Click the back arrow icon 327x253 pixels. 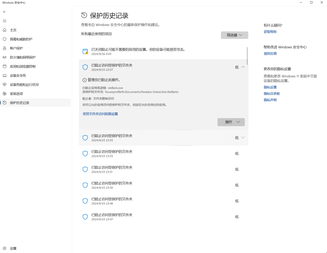(x=5, y=12)
